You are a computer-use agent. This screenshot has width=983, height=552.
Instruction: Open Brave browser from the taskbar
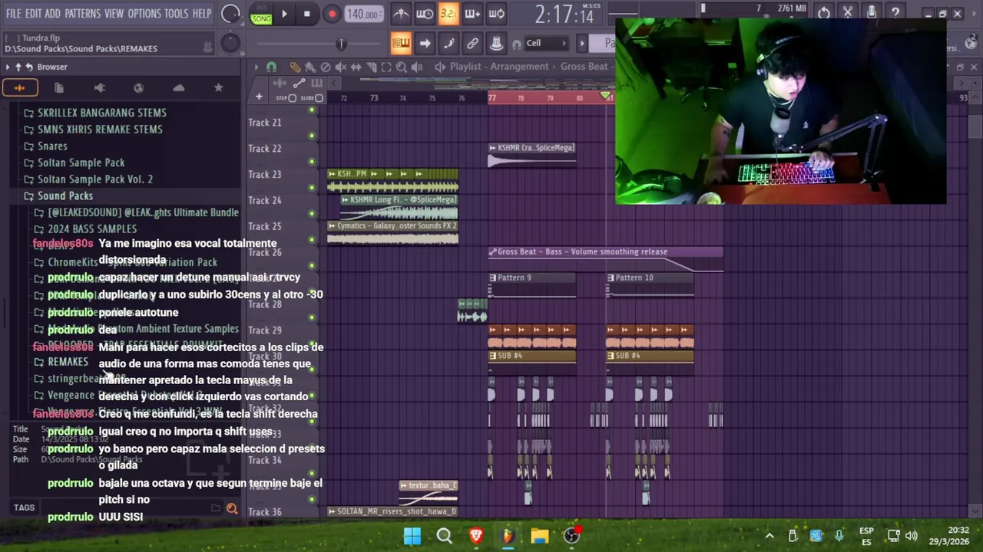tap(476, 536)
